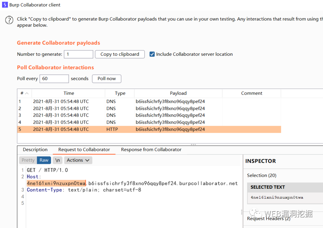Select interaction row 2 DNS entry
This screenshot has height=228, width=323.
pyautogui.click(x=149, y=108)
